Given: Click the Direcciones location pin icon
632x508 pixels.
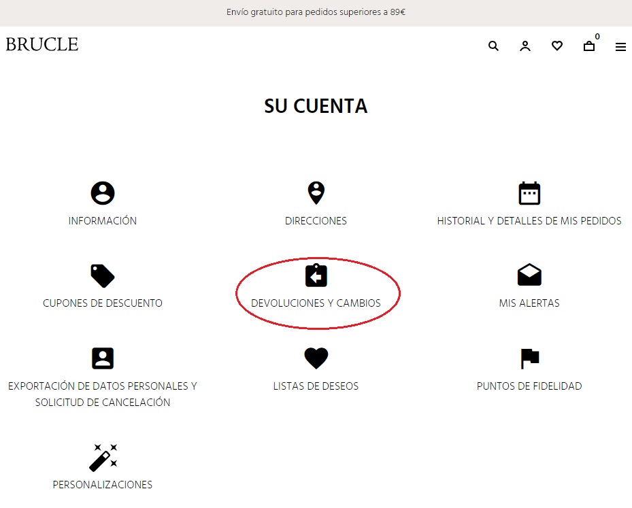Looking at the screenshot, I should pyautogui.click(x=316, y=193).
